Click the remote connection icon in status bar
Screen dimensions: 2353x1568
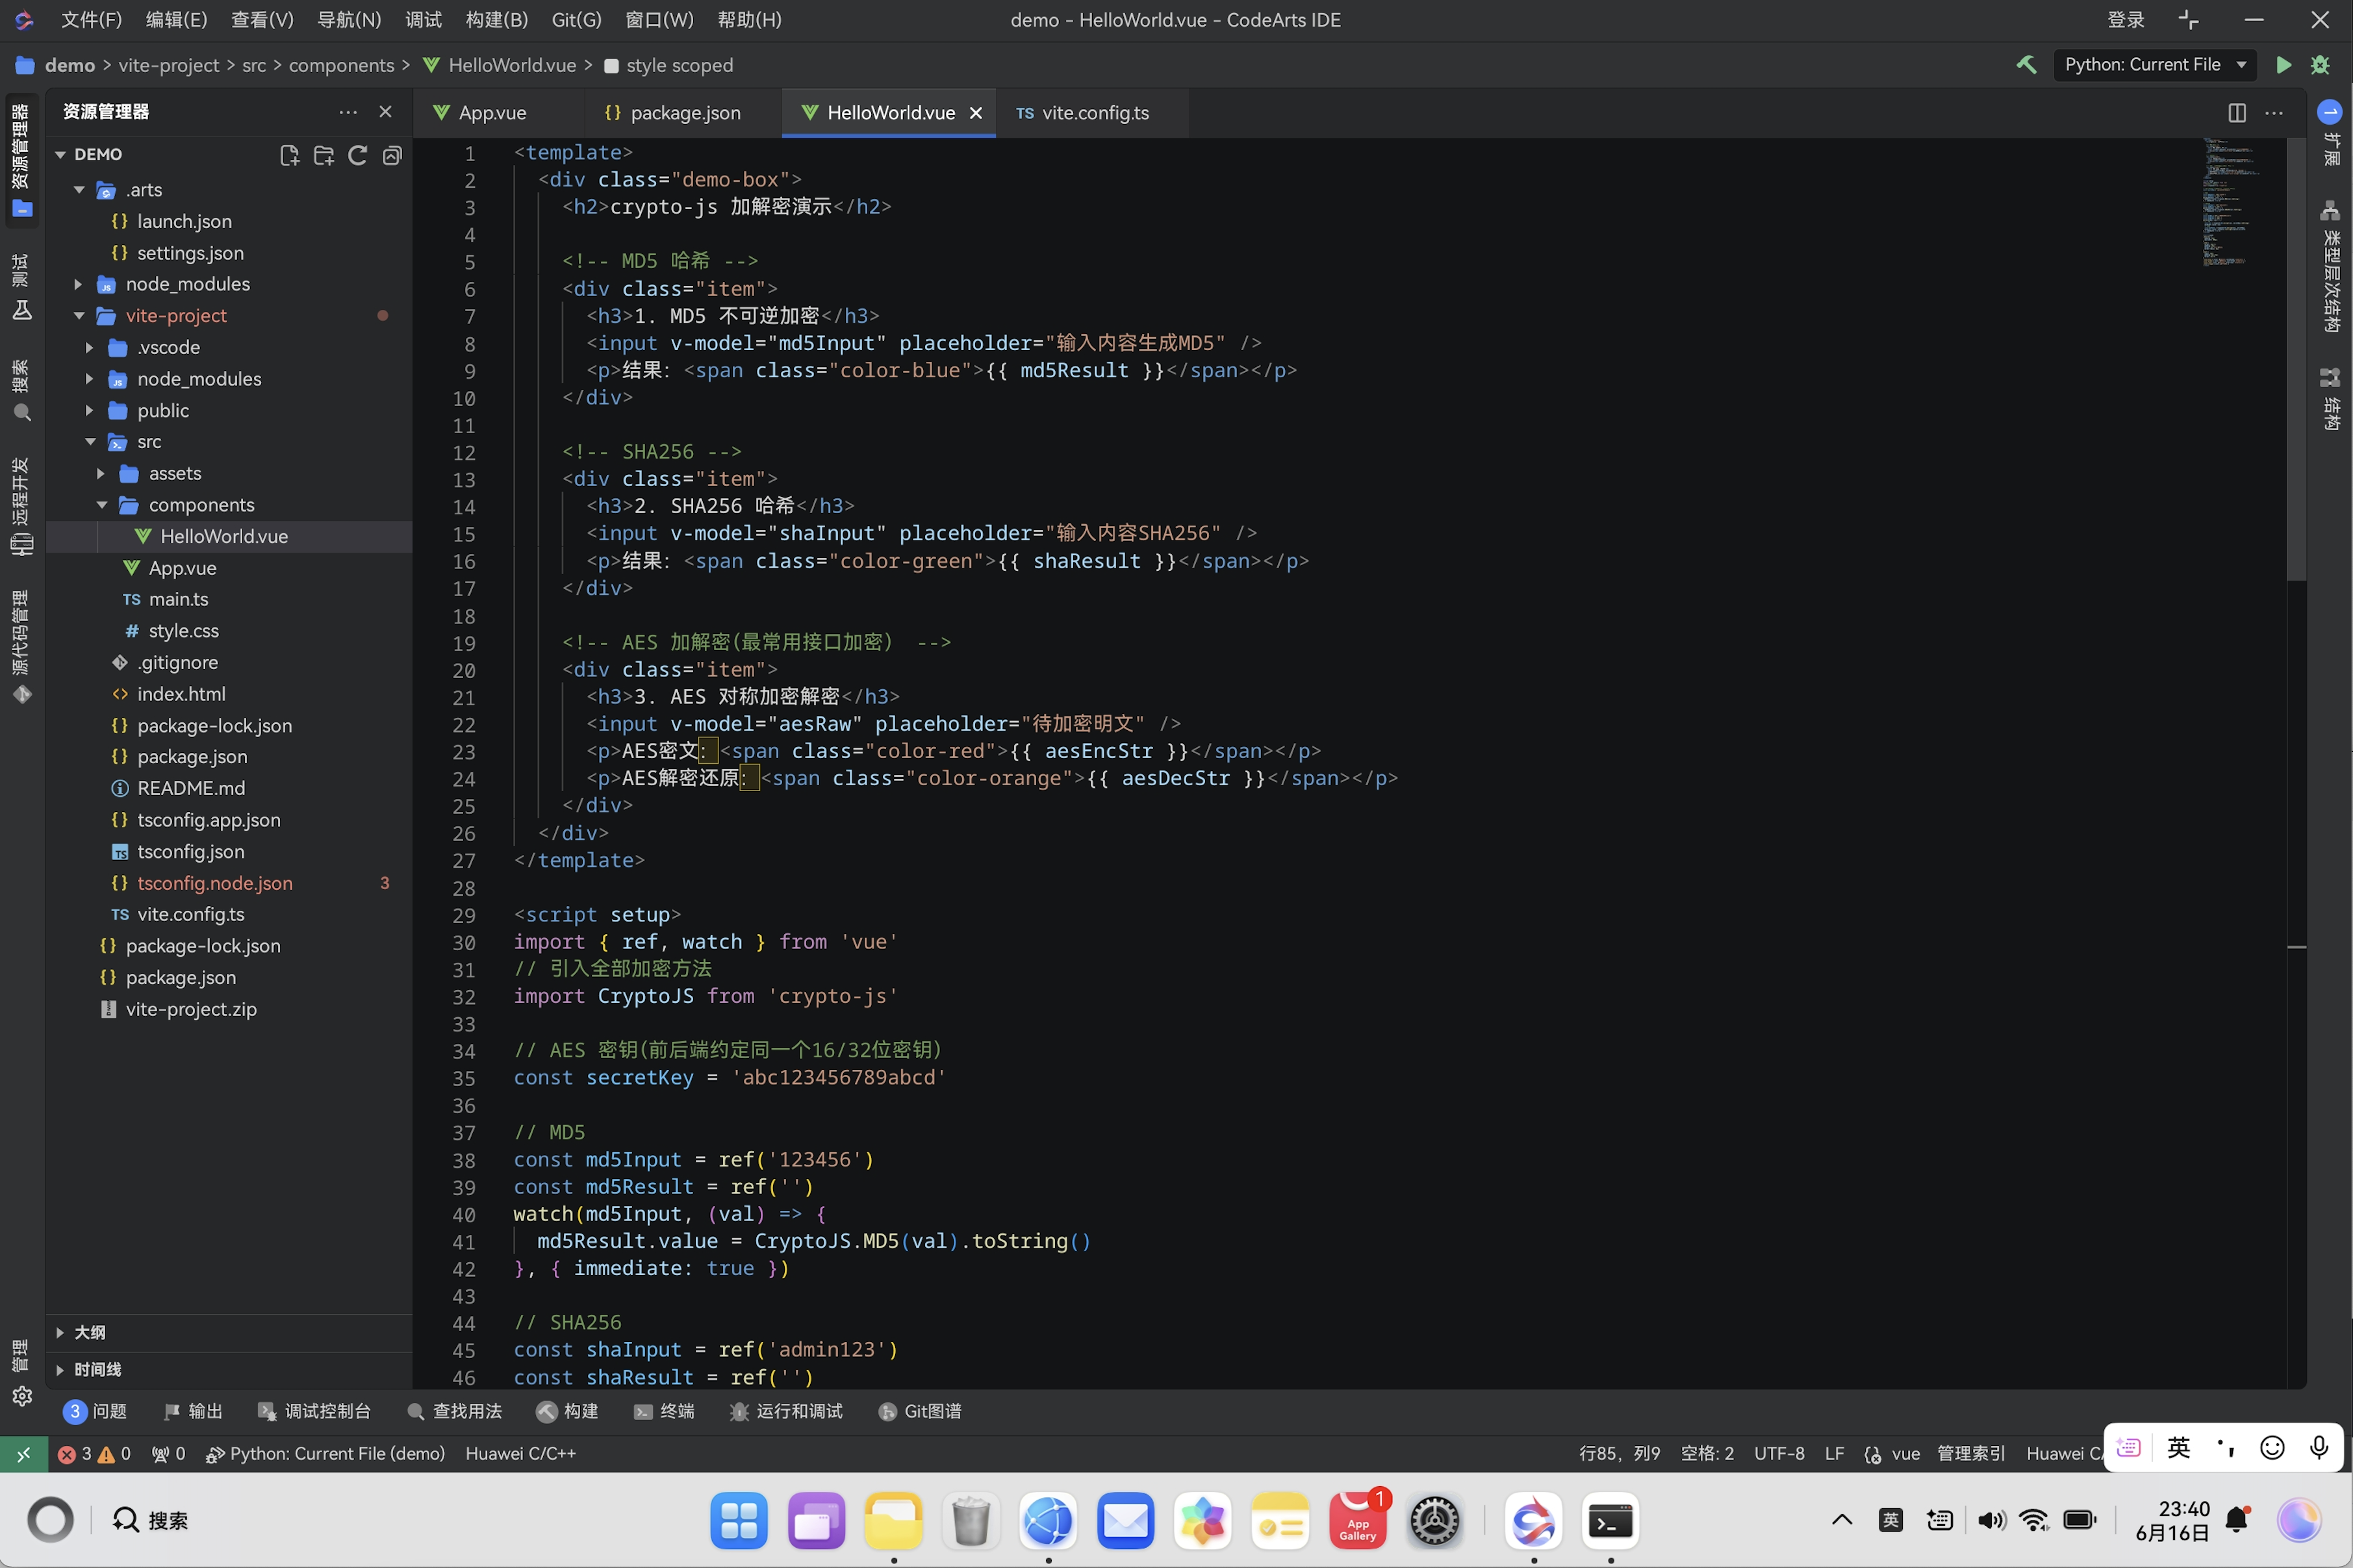(23, 1454)
